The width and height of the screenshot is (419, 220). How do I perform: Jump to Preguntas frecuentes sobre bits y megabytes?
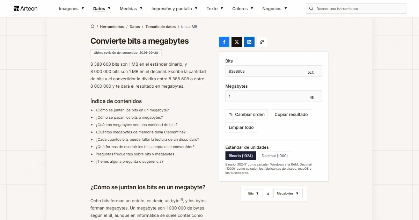(x=135, y=154)
